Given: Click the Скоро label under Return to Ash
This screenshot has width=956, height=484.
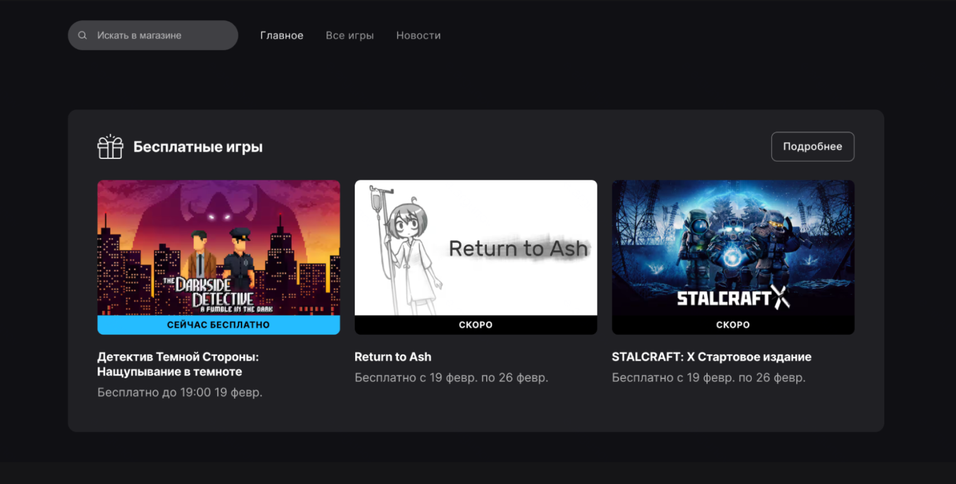Looking at the screenshot, I should pos(476,325).
